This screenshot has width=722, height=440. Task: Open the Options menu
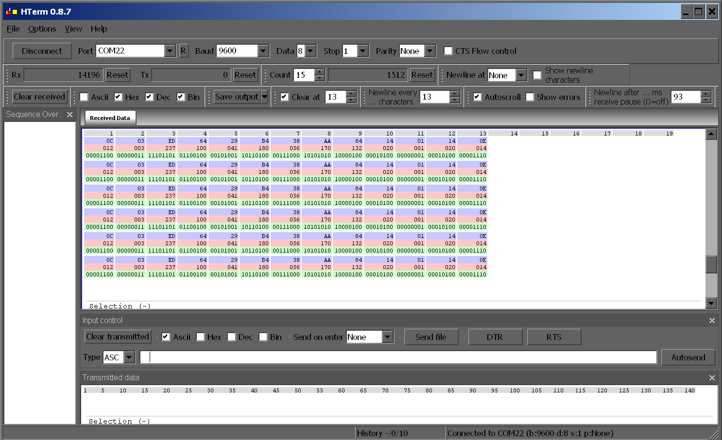(42, 29)
